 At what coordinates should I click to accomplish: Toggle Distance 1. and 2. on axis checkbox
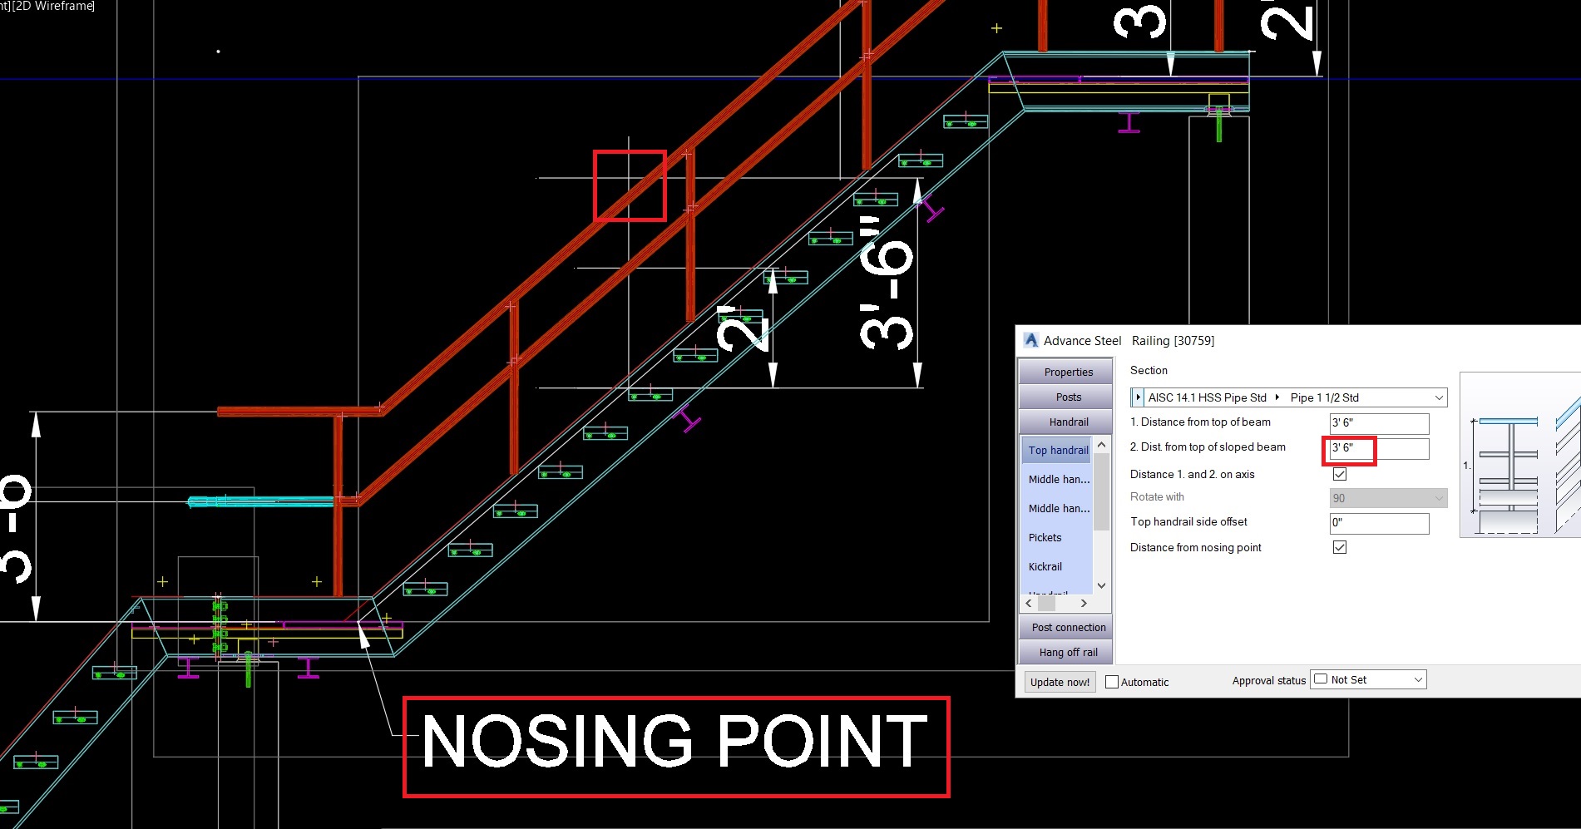coord(1340,474)
